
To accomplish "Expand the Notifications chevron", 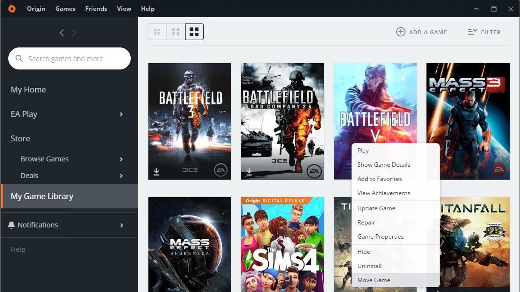I will [x=122, y=225].
